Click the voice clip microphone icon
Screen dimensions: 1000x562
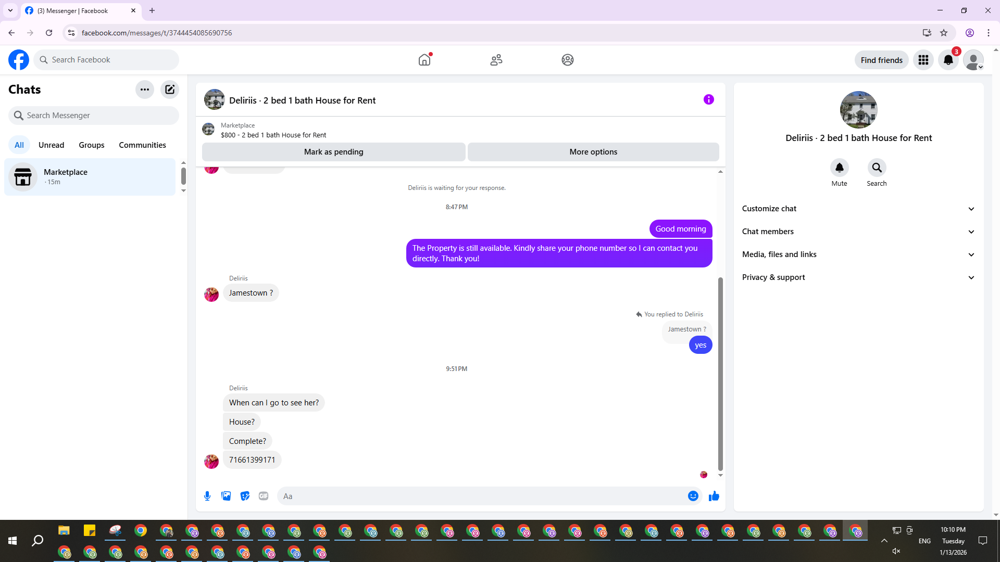[x=207, y=496]
